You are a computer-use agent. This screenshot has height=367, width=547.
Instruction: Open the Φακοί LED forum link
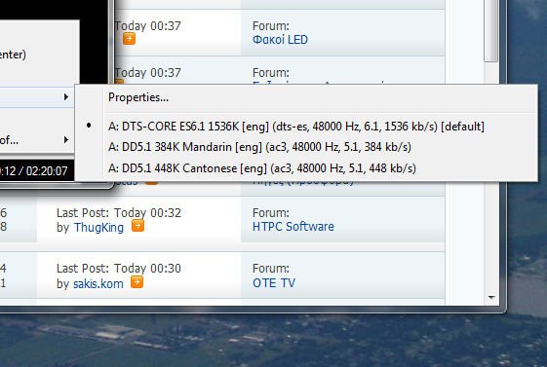coord(280,39)
